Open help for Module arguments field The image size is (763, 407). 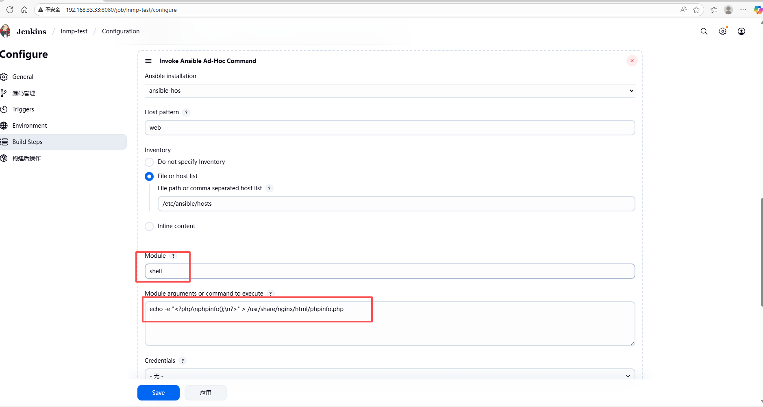[271, 294]
